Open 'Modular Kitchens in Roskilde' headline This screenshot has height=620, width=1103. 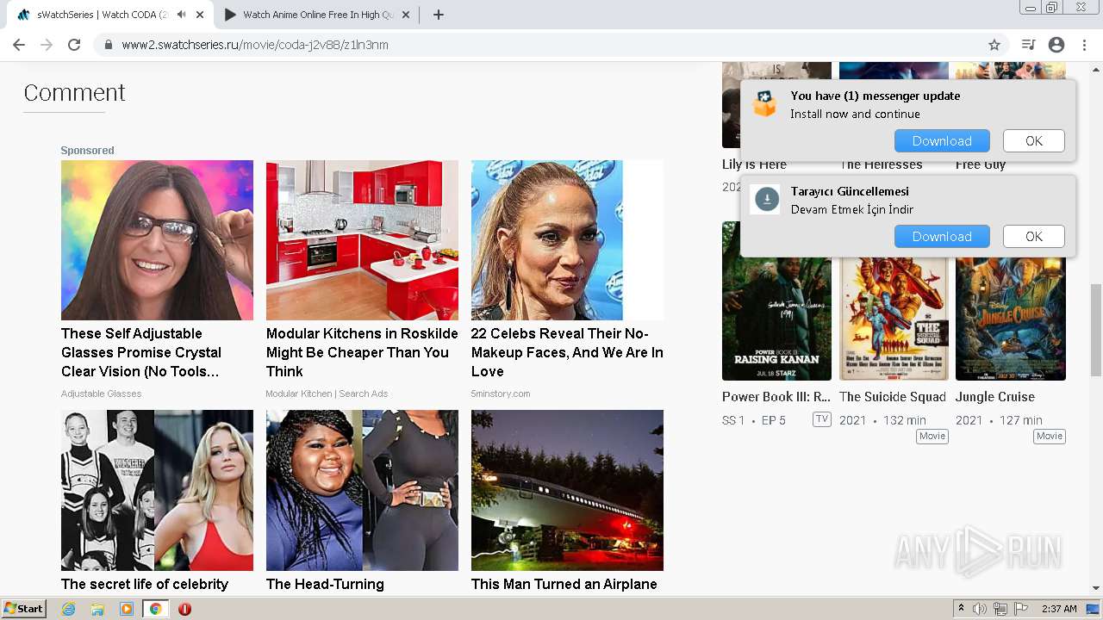(362, 352)
